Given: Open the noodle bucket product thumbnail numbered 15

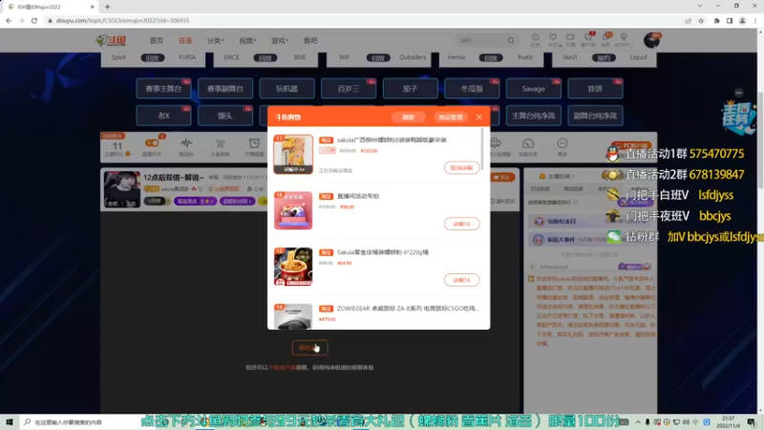Looking at the screenshot, I should tap(293, 267).
